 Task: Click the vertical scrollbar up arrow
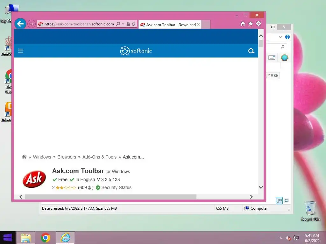point(261,36)
